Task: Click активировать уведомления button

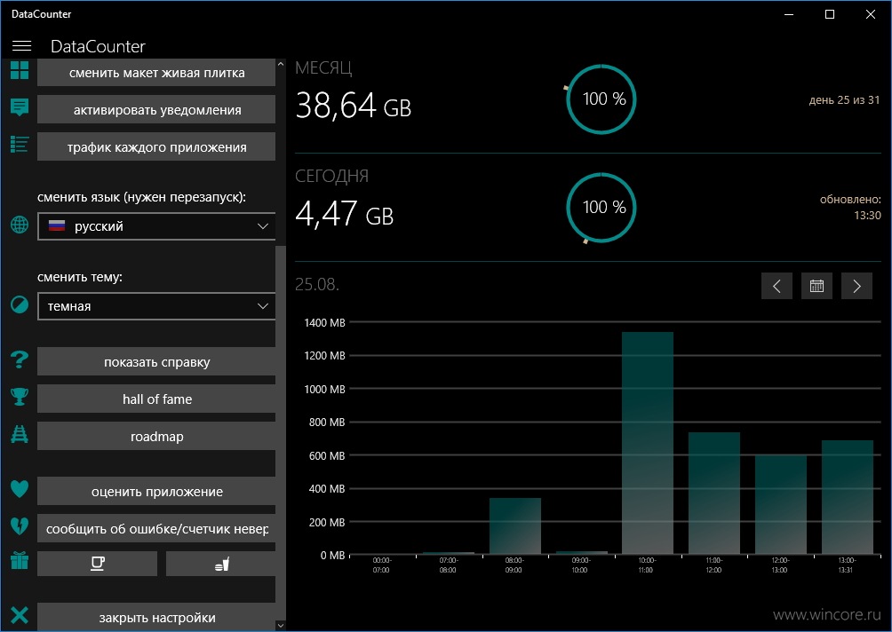Action: pos(156,110)
